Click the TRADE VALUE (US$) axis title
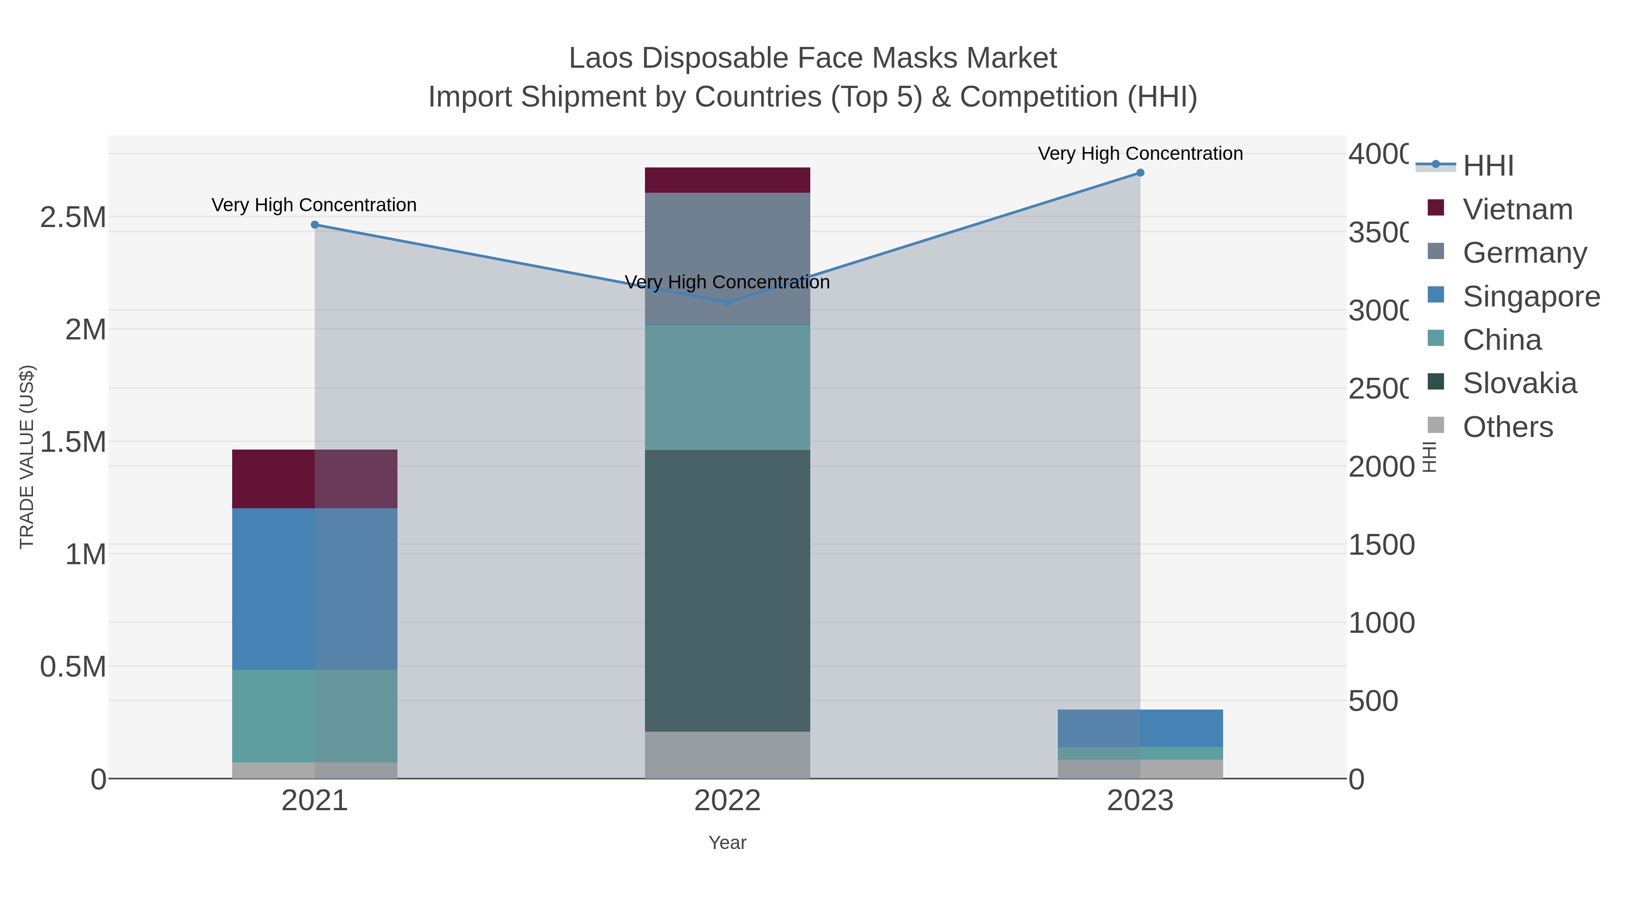This screenshot has width=1626, height=914. [x=27, y=457]
